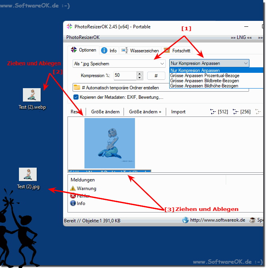Click the Import button
The height and width of the screenshot is (268, 266).
[178, 112]
